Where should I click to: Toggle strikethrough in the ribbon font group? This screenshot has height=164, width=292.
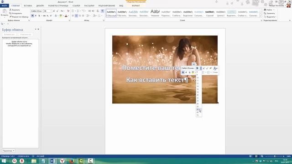click(x=44, y=15)
